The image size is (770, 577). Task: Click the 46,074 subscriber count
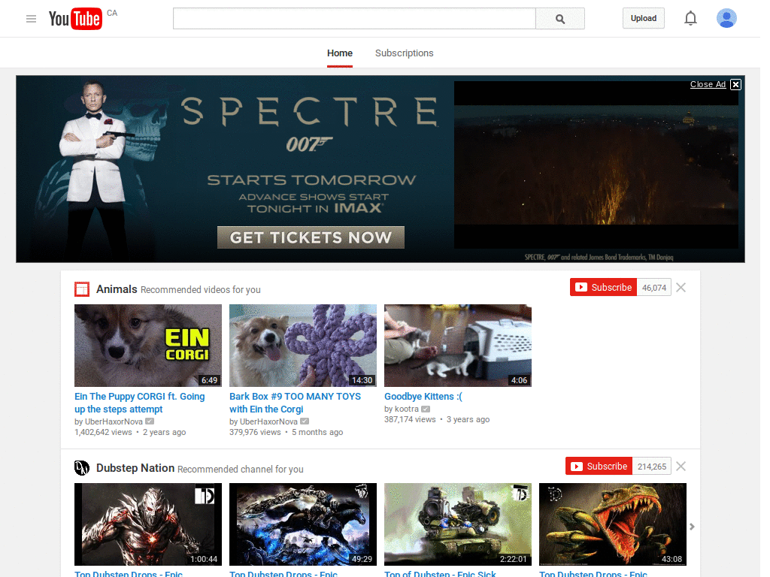pos(654,288)
